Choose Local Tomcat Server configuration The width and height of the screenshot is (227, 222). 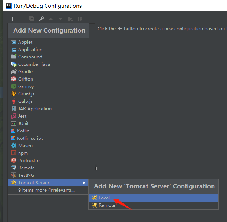tap(154, 198)
